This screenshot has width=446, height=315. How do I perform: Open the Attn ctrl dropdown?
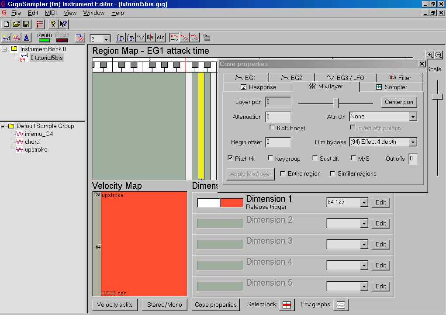coord(413,117)
